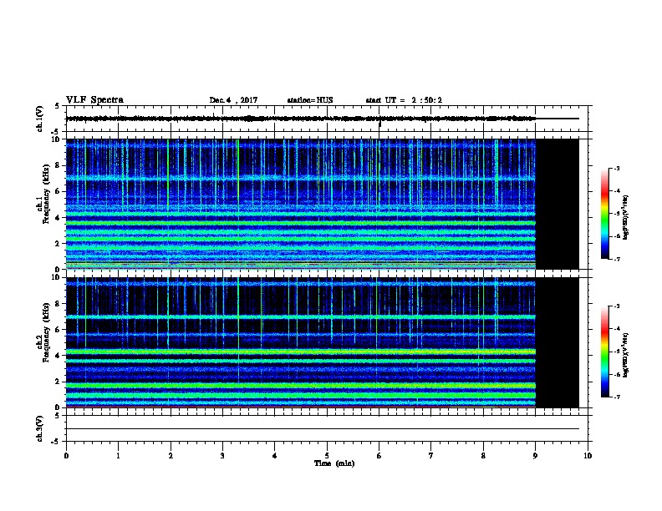Click the ch.2 color scale log(PSD) label
This screenshot has height=511, width=662.
point(625,355)
